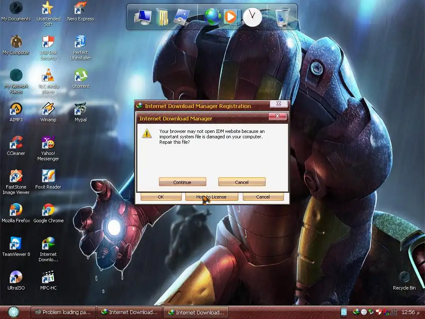
Task: Open the folder icon in top dock
Action: [x=162, y=17]
